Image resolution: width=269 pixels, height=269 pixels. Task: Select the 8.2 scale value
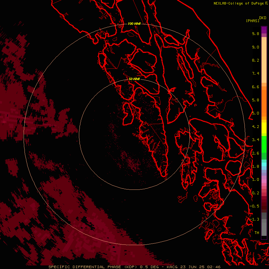(x=256, y=60)
